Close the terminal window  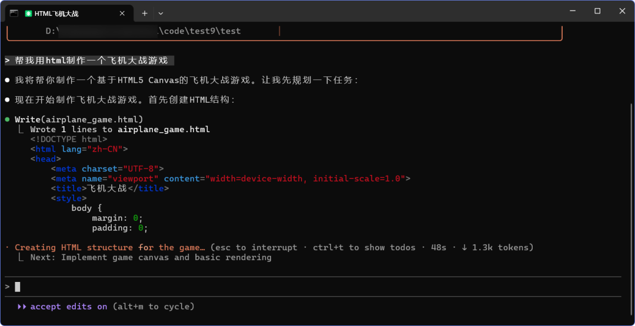[622, 11]
